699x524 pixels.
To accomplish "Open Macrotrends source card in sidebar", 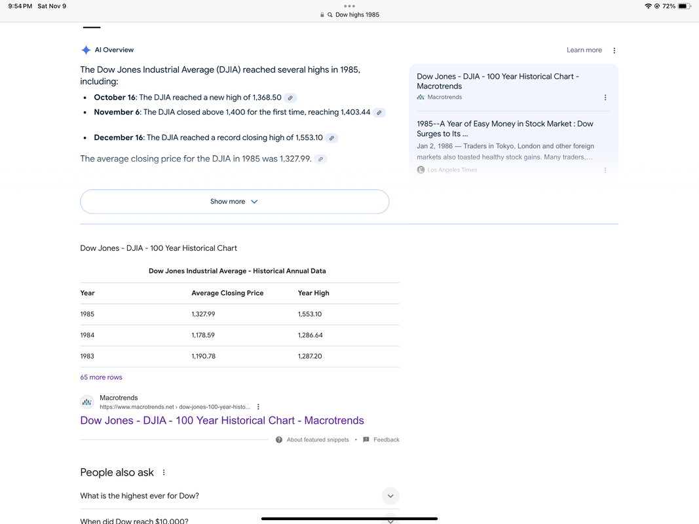I will click(x=514, y=86).
